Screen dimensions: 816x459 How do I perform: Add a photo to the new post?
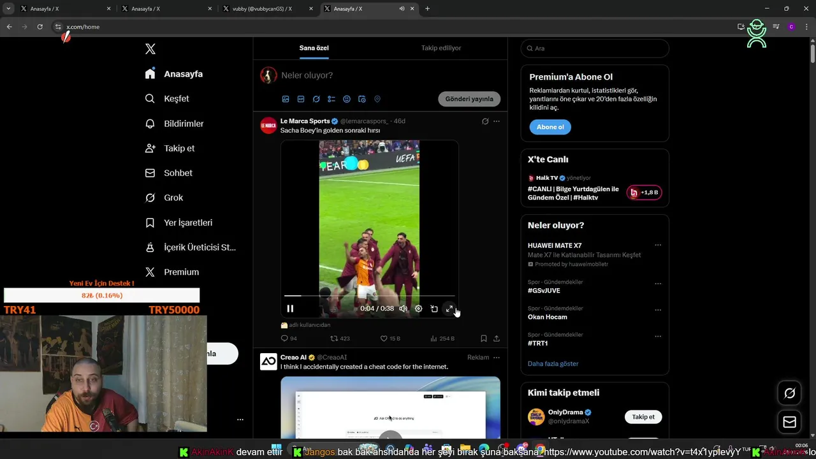coord(286,99)
